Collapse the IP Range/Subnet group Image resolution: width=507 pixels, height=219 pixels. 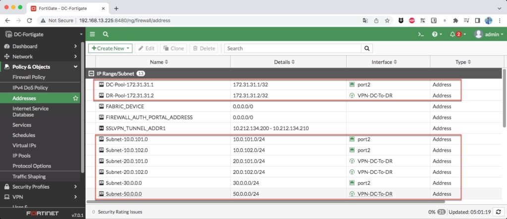pos(91,74)
